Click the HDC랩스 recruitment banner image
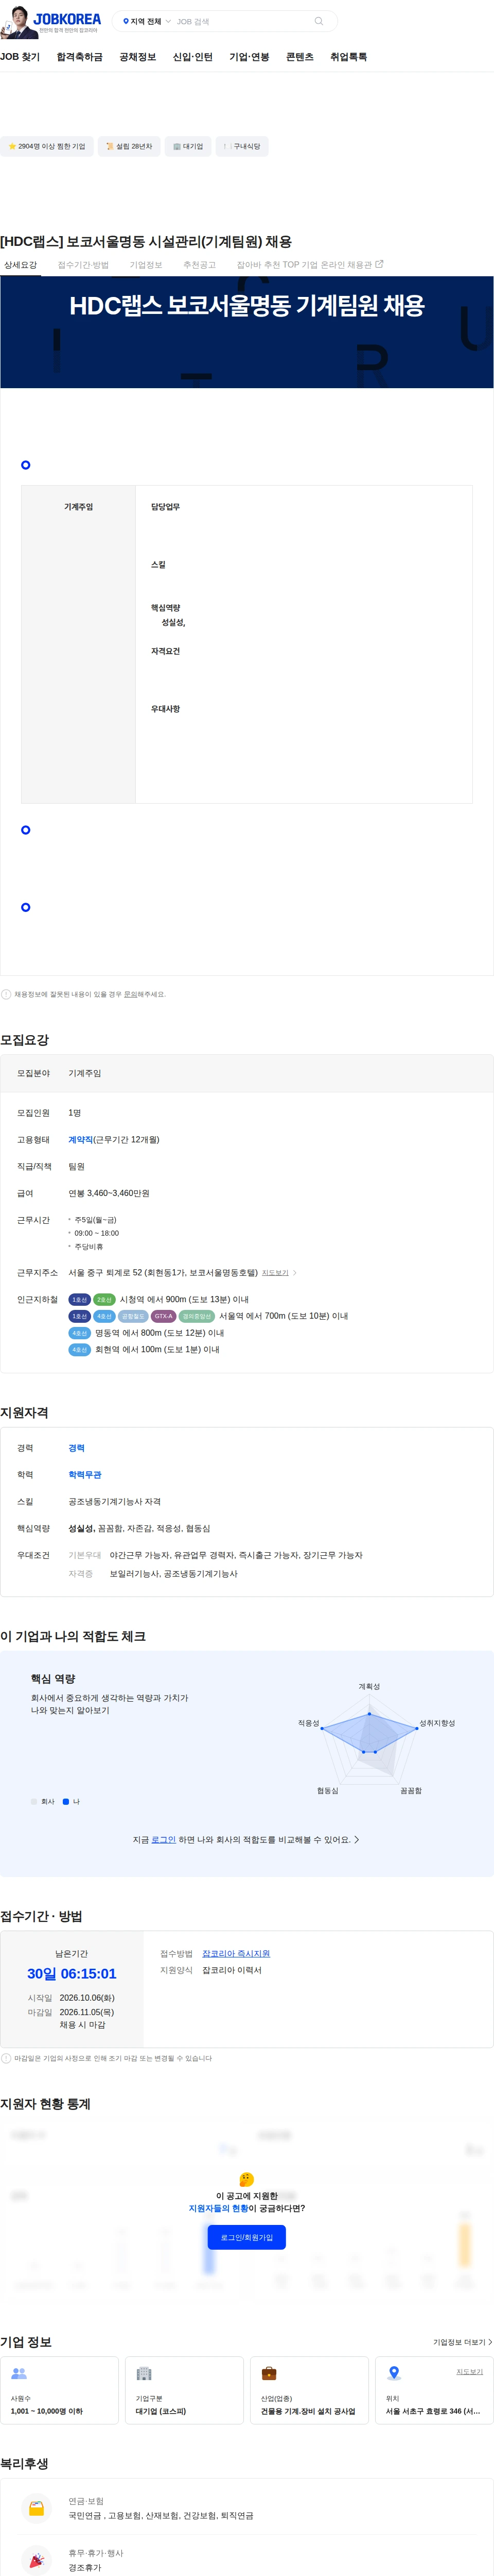The height and width of the screenshot is (2576, 494). click(x=246, y=332)
